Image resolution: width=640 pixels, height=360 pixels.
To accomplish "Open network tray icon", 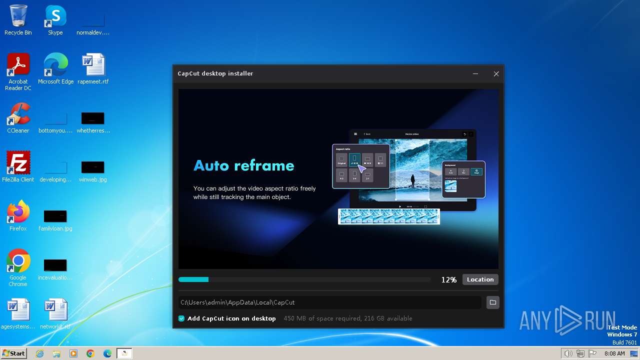I will coord(580,353).
